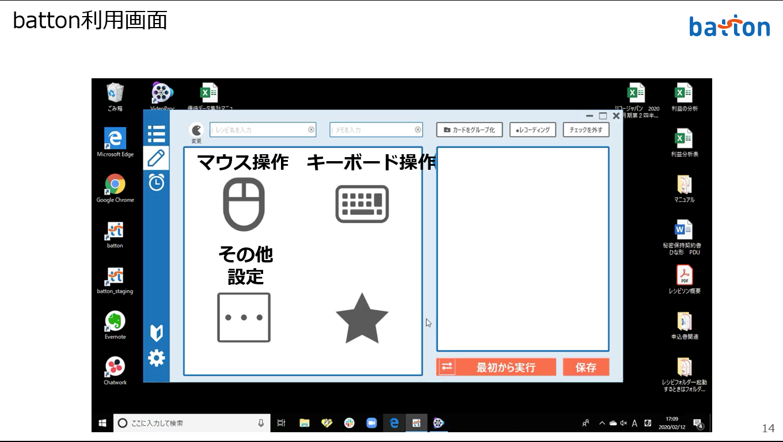Open other settings three-dots icon
783x442 pixels.
coord(244,317)
